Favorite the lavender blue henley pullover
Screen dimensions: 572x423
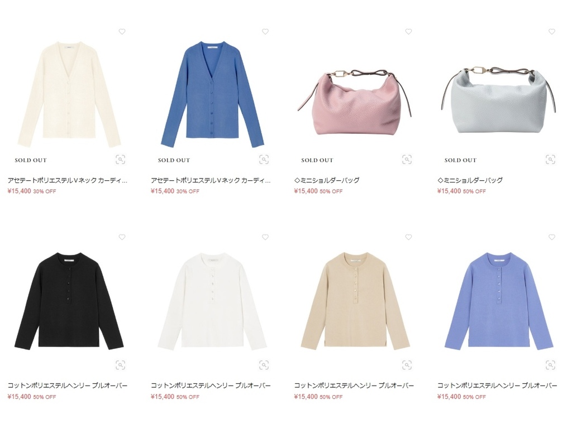[x=551, y=237]
